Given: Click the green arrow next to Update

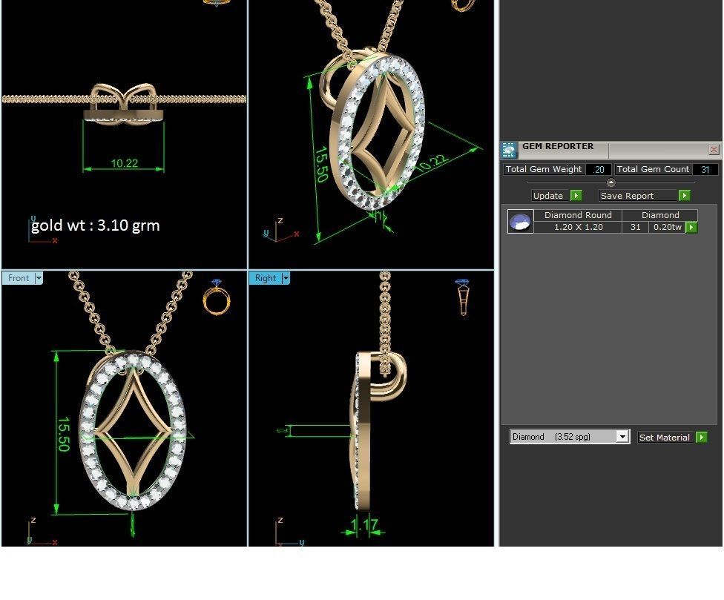Looking at the screenshot, I should tap(576, 196).
